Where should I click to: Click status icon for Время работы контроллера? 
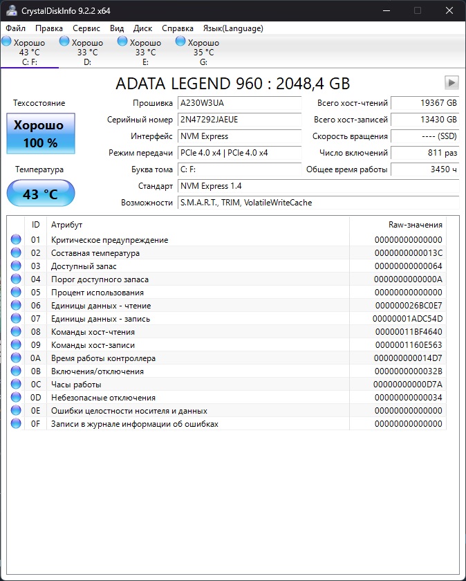click(16, 358)
